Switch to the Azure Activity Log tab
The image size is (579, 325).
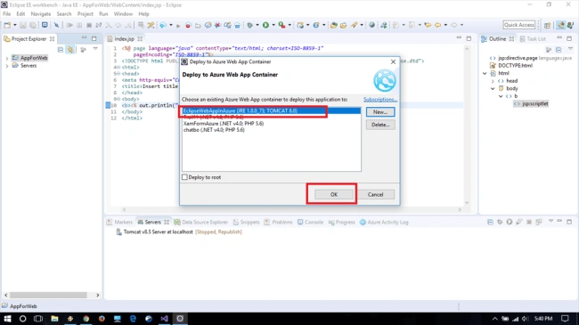click(384, 222)
